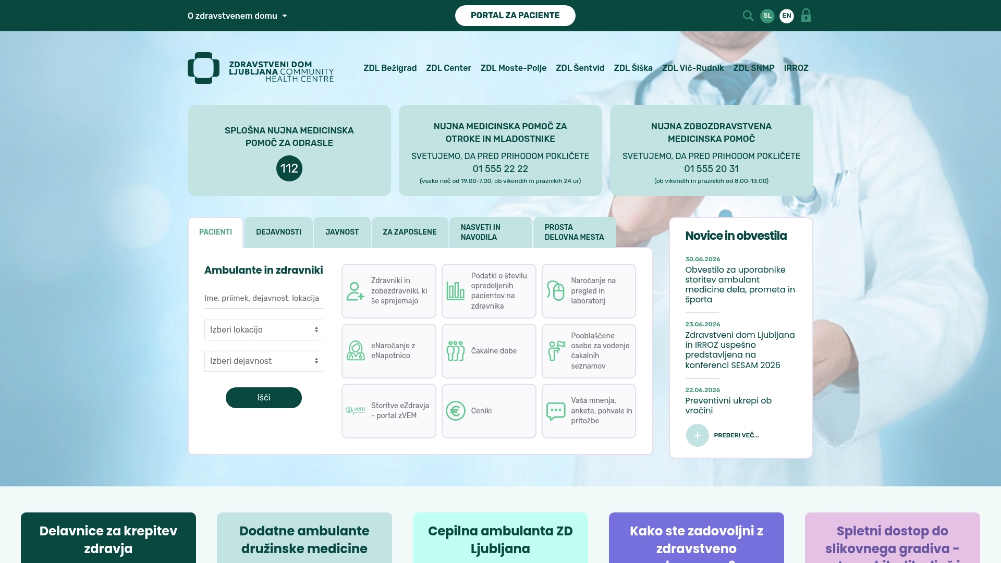Open IRROZ menu item
The image size is (1001, 563).
click(x=796, y=68)
